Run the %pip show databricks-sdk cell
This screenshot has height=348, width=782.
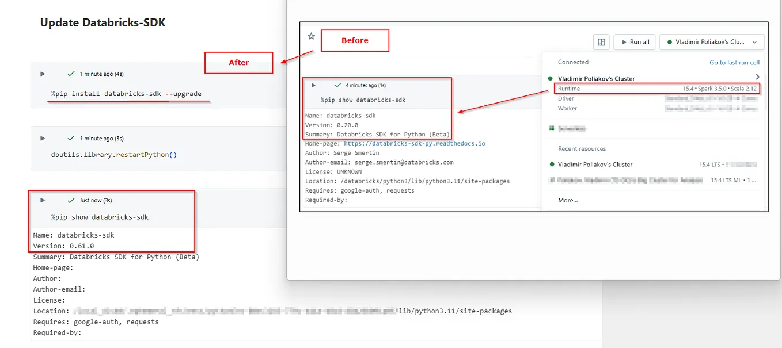[42, 200]
